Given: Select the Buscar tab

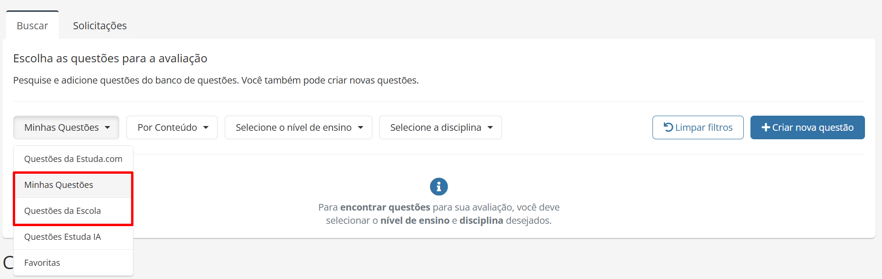Looking at the screenshot, I should click(x=32, y=25).
